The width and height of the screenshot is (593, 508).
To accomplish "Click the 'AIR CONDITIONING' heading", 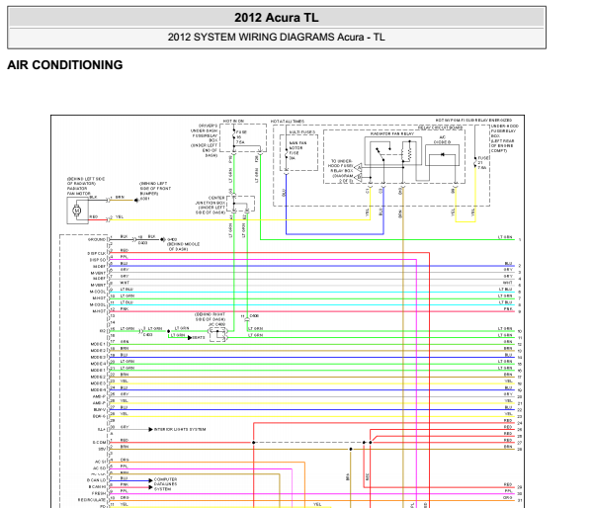I will [x=65, y=65].
